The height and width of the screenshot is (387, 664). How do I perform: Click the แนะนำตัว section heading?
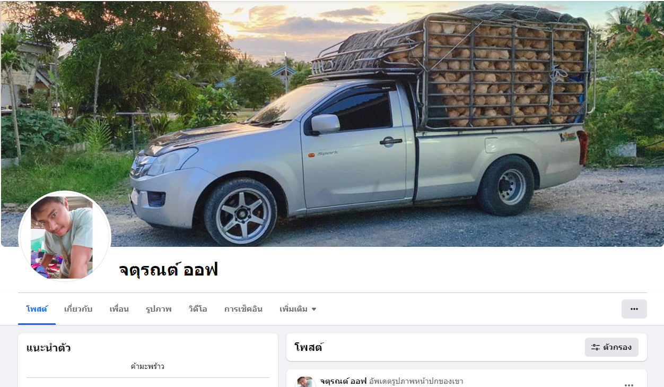[x=49, y=348]
